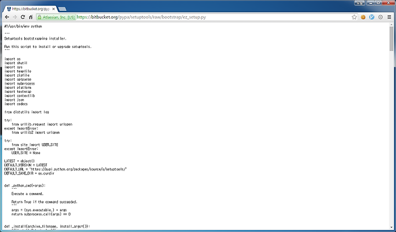Screen dimensions: 396x232
Task: Maximize the Chrome window
Action: (378, 3)
